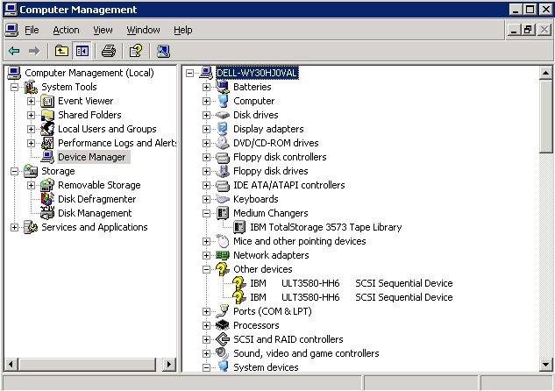Click the Print toolbar icon
555x391 pixels.
coord(108,51)
